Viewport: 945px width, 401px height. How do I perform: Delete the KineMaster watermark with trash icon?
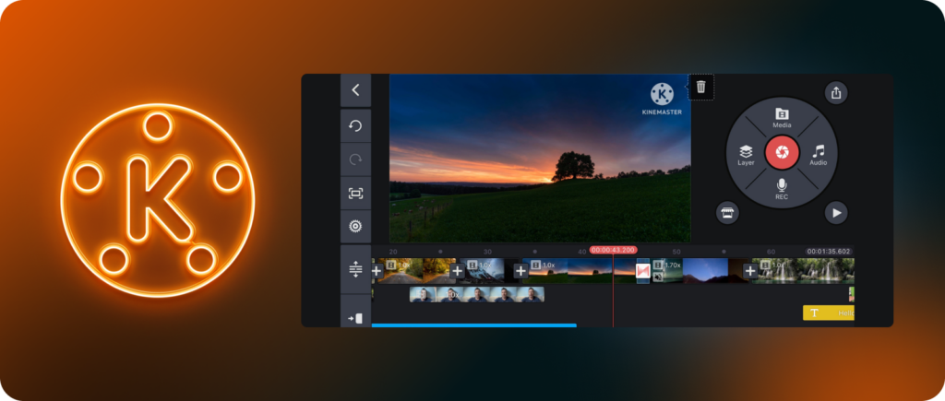coord(701,88)
